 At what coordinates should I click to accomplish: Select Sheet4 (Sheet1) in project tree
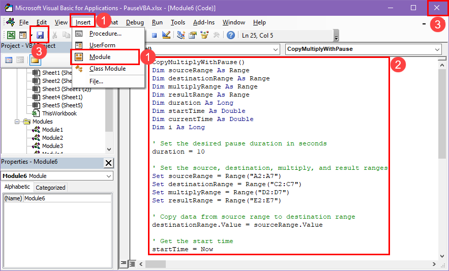[62, 97]
